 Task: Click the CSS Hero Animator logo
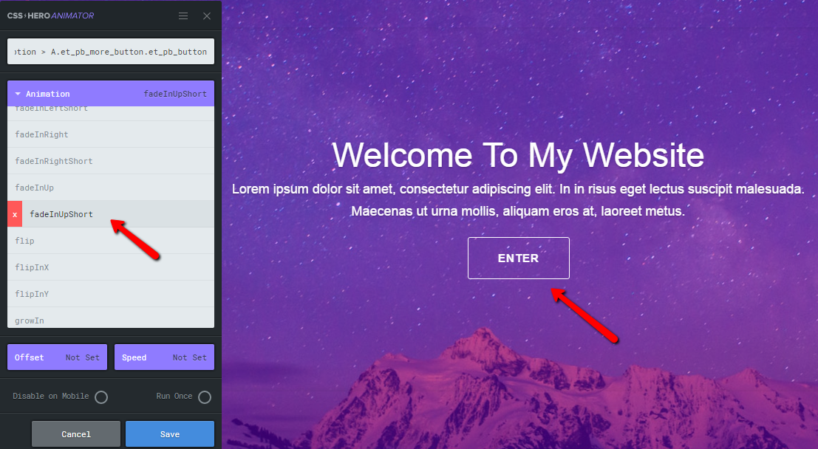(50, 16)
